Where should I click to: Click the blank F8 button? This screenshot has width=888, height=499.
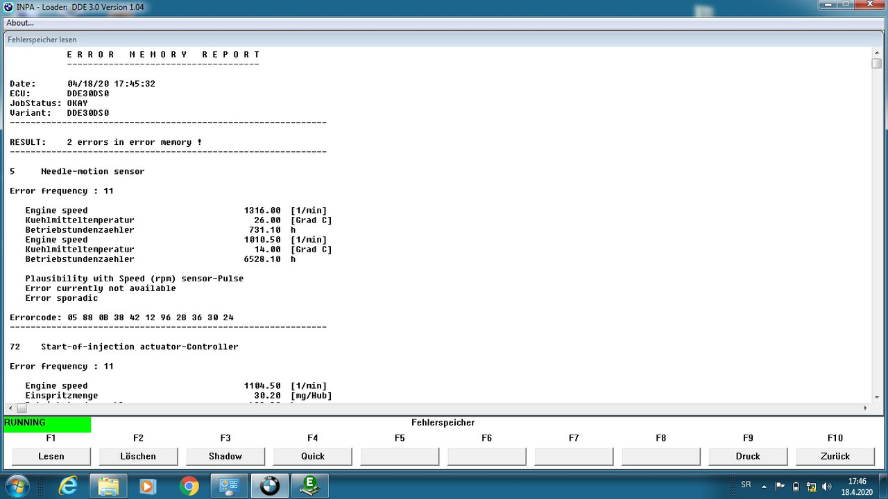(x=661, y=456)
